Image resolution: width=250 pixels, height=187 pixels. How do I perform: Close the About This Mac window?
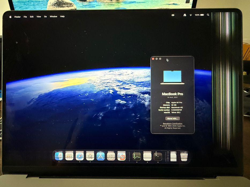pyautogui.click(x=153, y=59)
